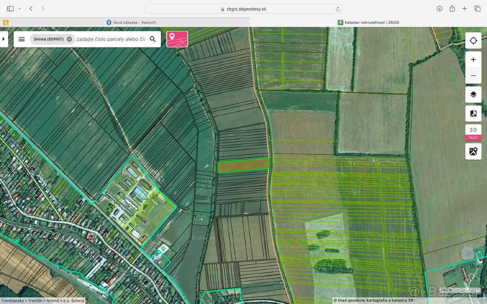The width and height of the screenshot is (487, 304).
Task: Expand the sidebar dropdown chevron in Safari
Action: (19, 9)
